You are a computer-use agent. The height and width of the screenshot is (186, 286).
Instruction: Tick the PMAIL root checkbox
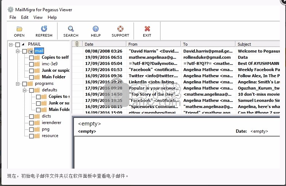18,45
